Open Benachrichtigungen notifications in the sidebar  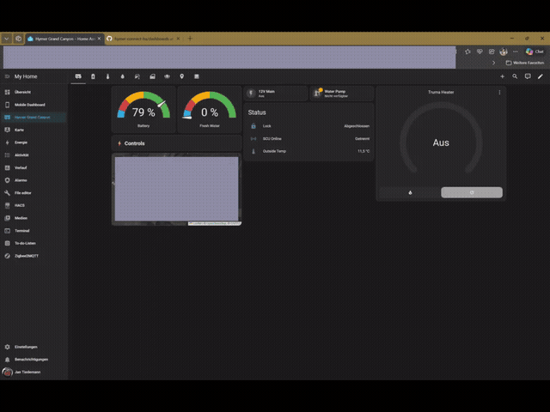(34, 360)
